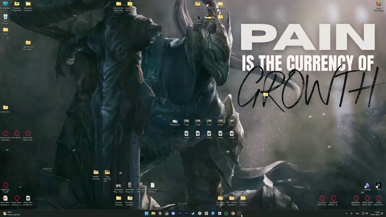The image size is (386, 217).
Task: Open Masaüstü Programları folder
Action: (x=17, y=6)
